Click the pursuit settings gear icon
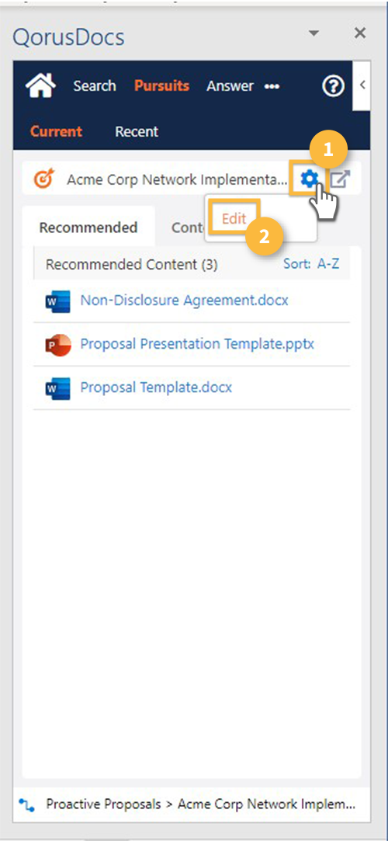The image size is (388, 841). [x=309, y=179]
